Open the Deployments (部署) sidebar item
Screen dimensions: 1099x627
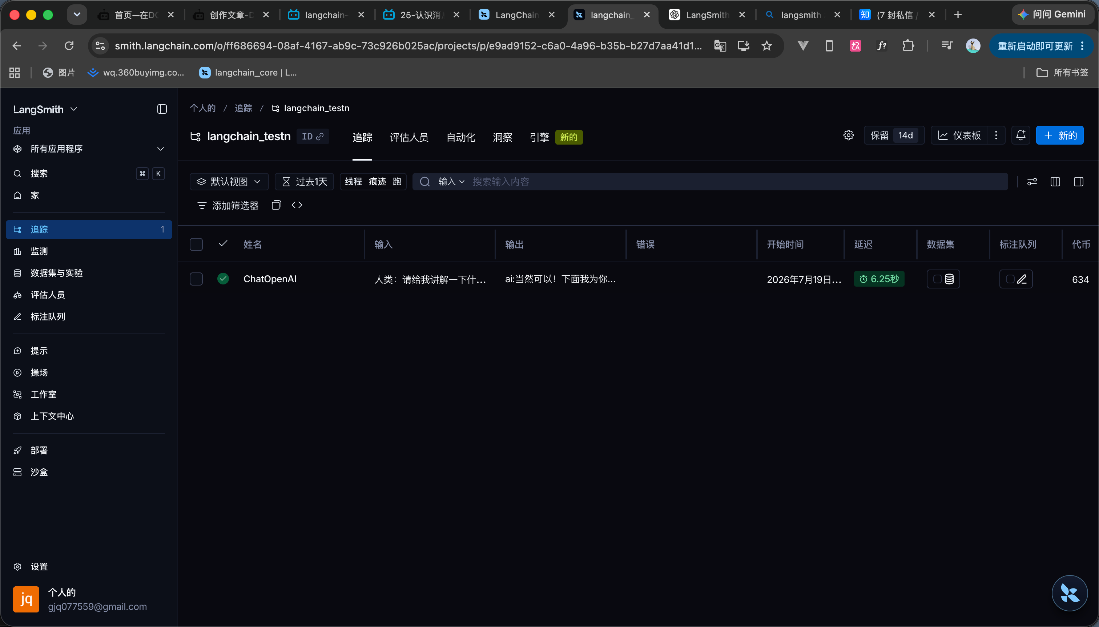(x=89, y=450)
